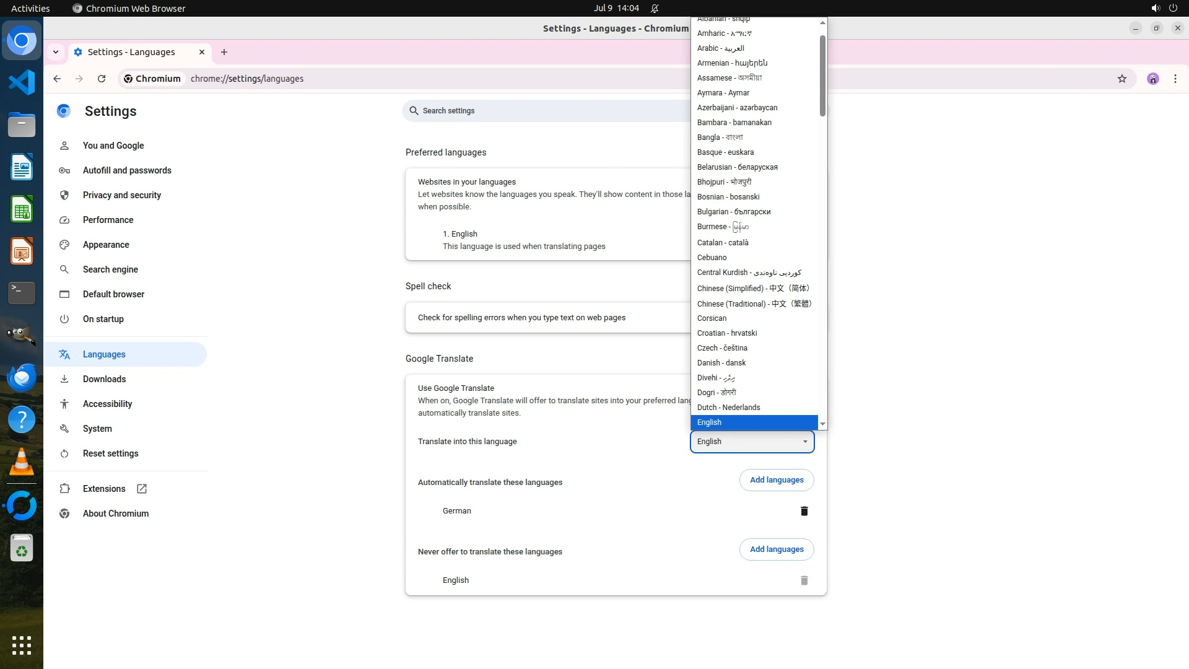Image resolution: width=1189 pixels, height=669 pixels.
Task: Select Chinese (Simplified) in dropdown list
Action: coord(752,289)
